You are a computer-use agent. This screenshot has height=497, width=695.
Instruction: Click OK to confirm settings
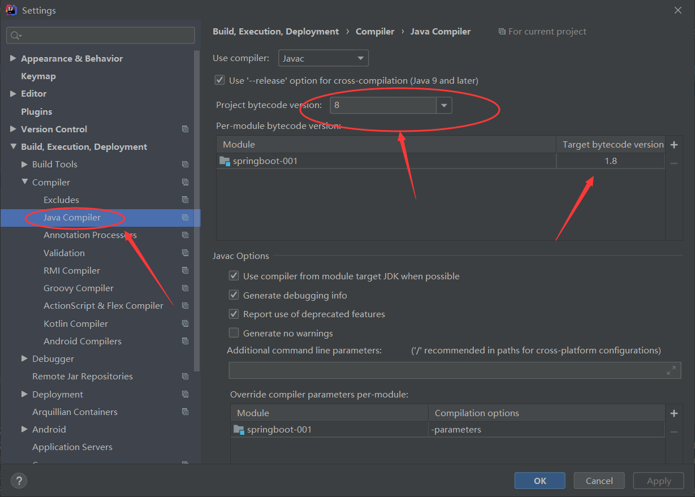tap(540, 481)
